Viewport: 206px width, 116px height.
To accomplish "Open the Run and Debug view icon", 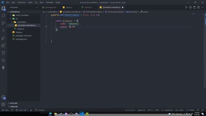I will (3, 38).
